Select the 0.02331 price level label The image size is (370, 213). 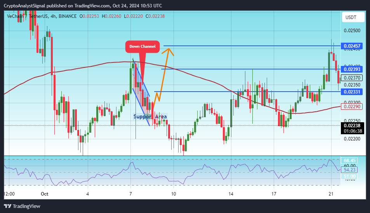coord(352,92)
